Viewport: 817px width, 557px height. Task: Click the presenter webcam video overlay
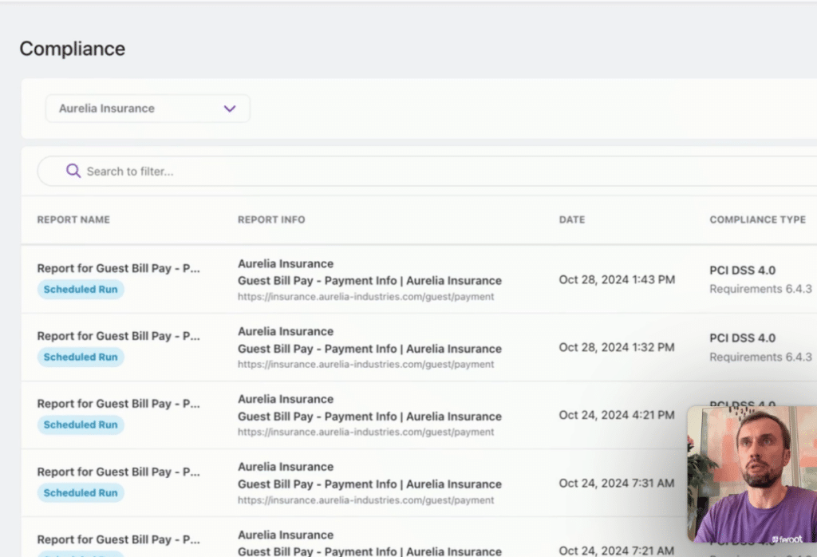tap(752, 474)
